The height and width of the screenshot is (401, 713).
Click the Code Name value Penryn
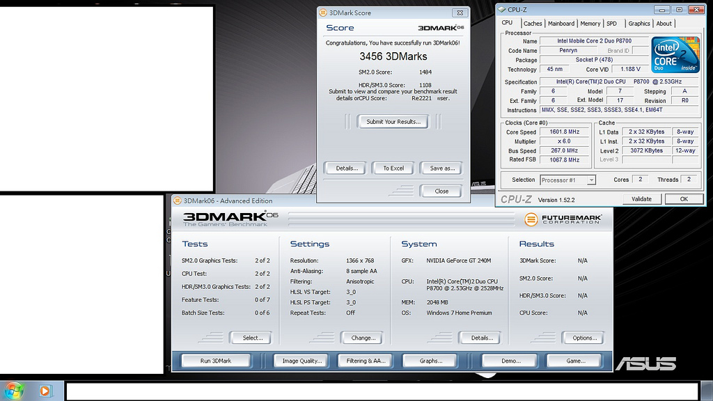click(568, 50)
